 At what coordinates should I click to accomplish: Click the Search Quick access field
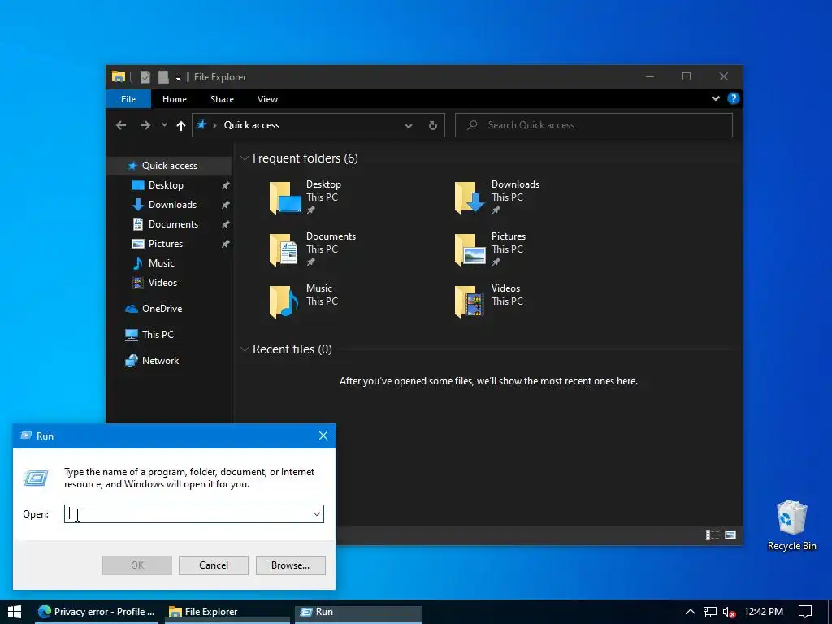[x=594, y=125]
